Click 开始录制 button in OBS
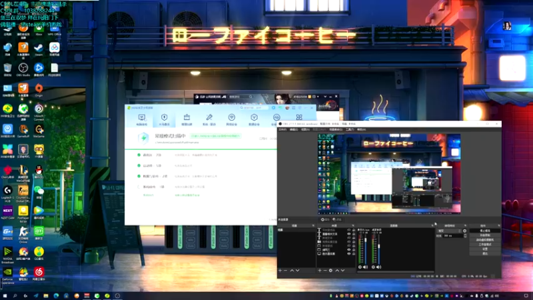The height and width of the screenshot is (300, 533). (485, 235)
